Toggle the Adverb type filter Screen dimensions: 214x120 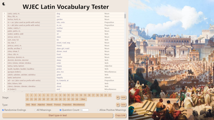click(49, 105)
